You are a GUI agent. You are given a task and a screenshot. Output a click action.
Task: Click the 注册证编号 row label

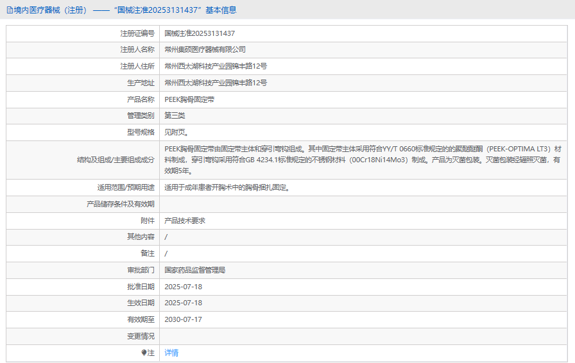point(137,33)
